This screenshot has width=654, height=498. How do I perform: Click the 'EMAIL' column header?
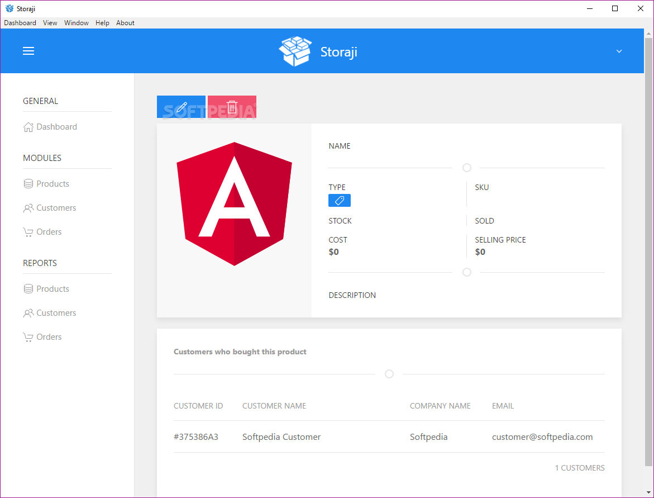(503, 406)
